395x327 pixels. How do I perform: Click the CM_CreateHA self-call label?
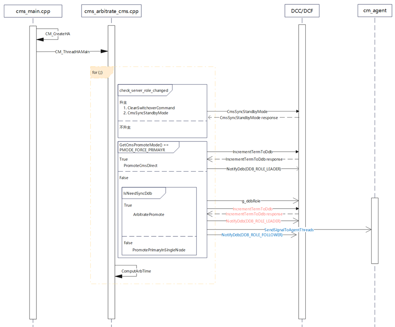(58, 34)
